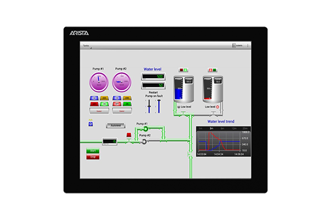Click the blue alarm icon above Start
331x220 pixels.
[x=90, y=124]
